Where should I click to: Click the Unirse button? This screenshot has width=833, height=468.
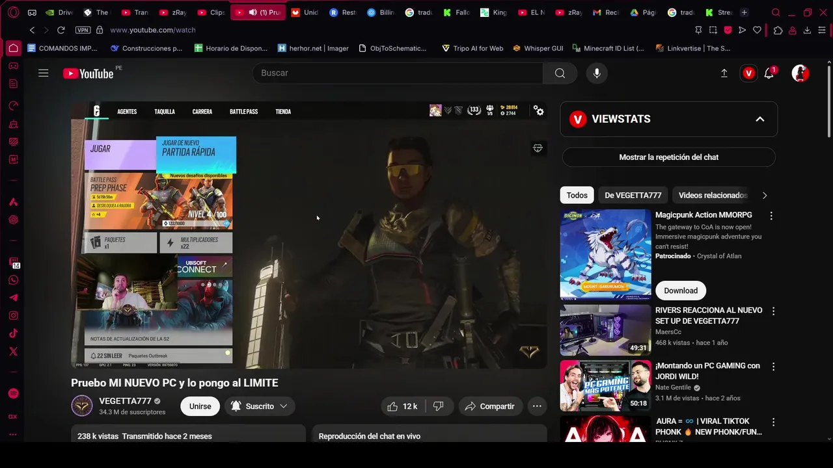click(x=200, y=406)
